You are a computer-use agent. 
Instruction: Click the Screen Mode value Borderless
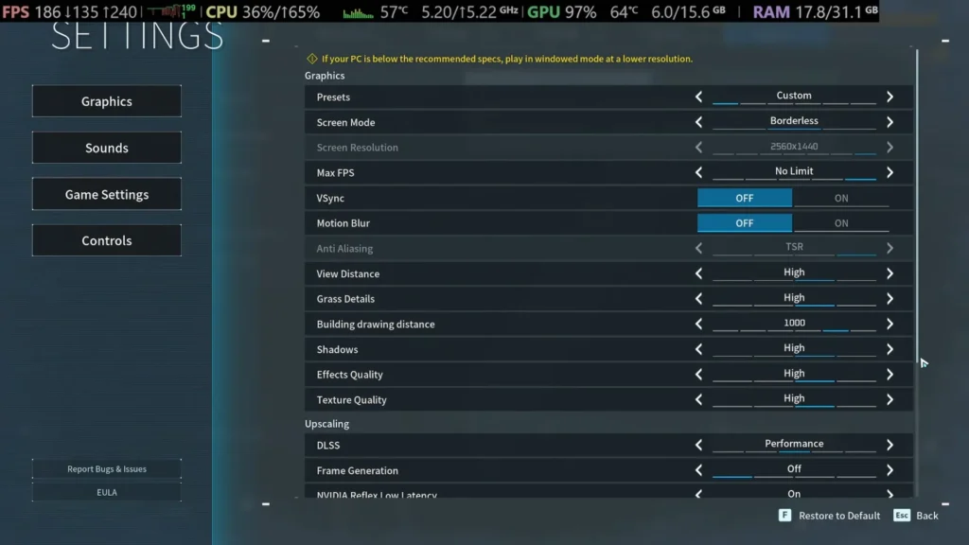(x=794, y=121)
